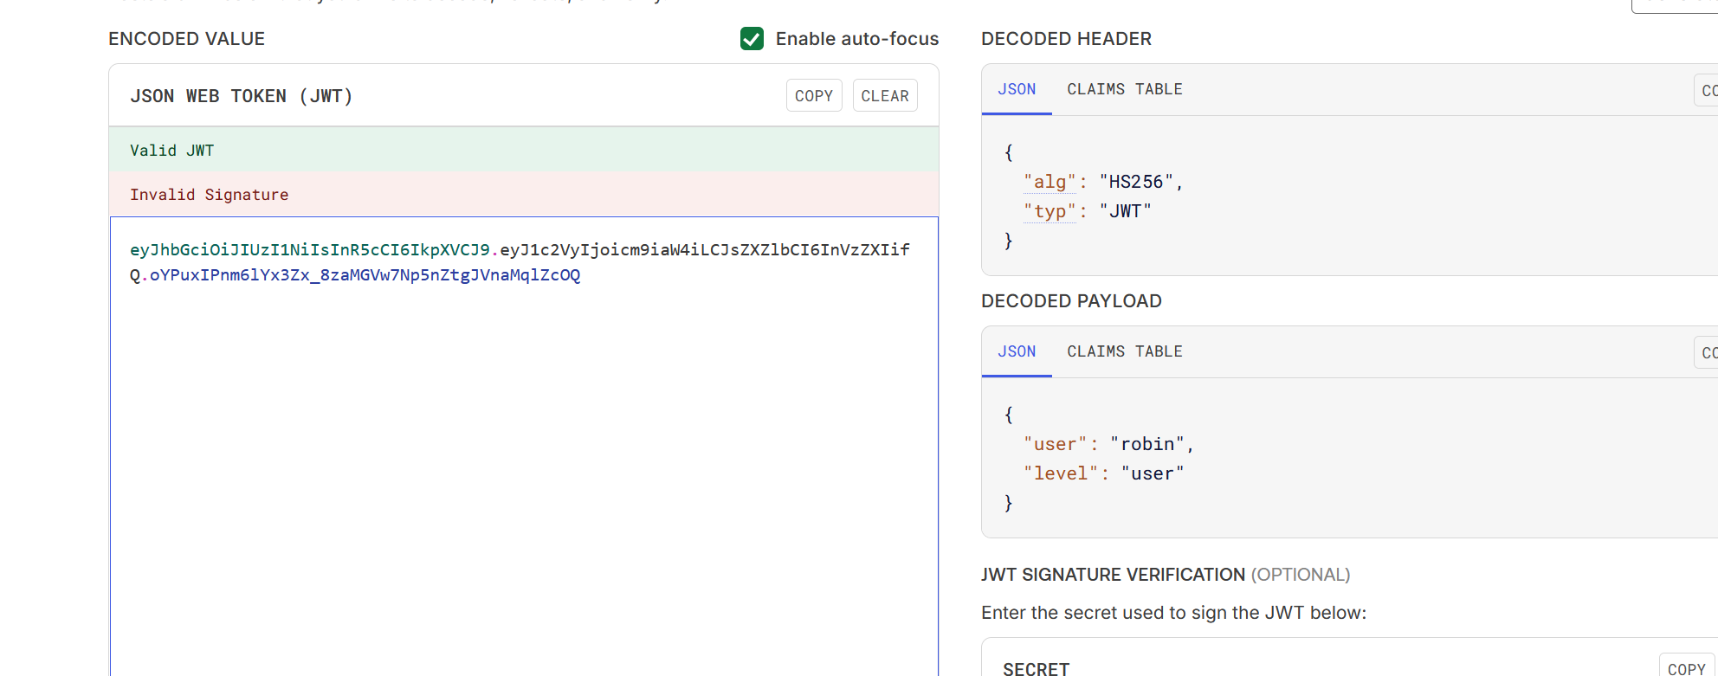Click the "level" key in decoded payload
1718x676 pixels.
[x=1061, y=473]
